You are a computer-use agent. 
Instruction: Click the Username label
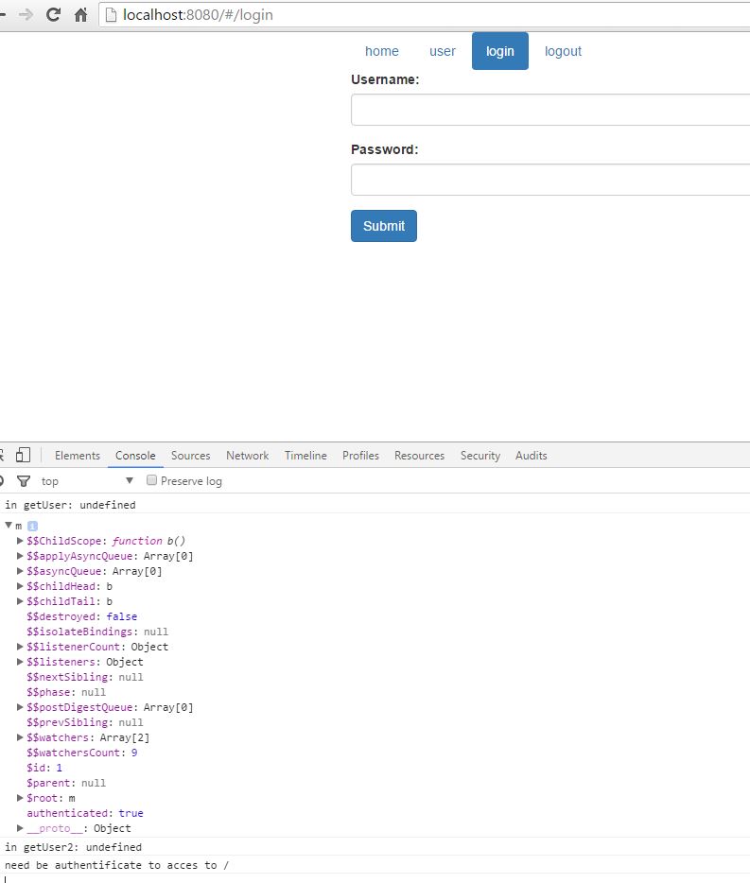tap(385, 79)
